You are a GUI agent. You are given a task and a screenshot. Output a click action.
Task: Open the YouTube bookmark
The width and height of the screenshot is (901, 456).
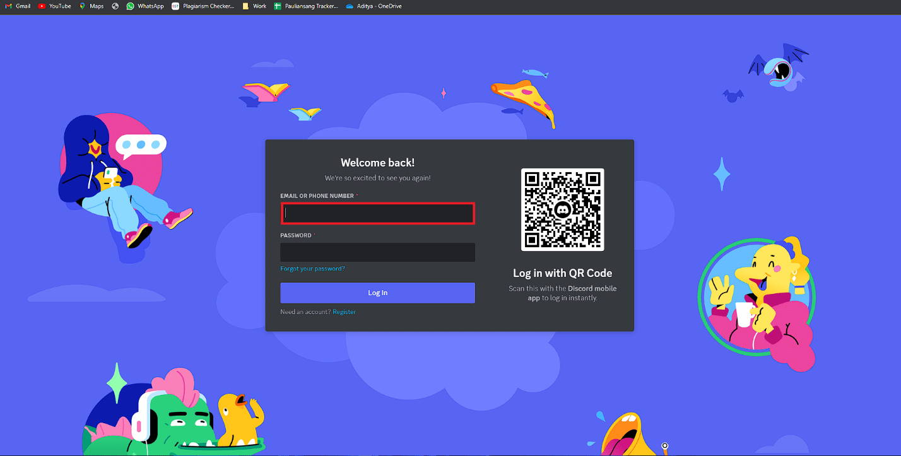(54, 6)
